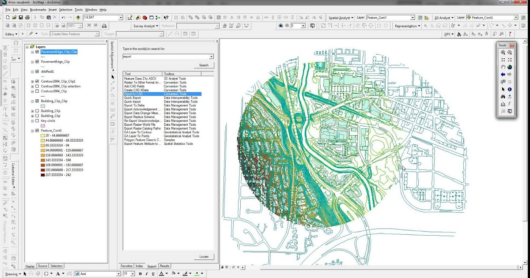Select the Find binoculars tool in Tools palette
The height and width of the screenshot is (278, 530).
click(503, 97)
